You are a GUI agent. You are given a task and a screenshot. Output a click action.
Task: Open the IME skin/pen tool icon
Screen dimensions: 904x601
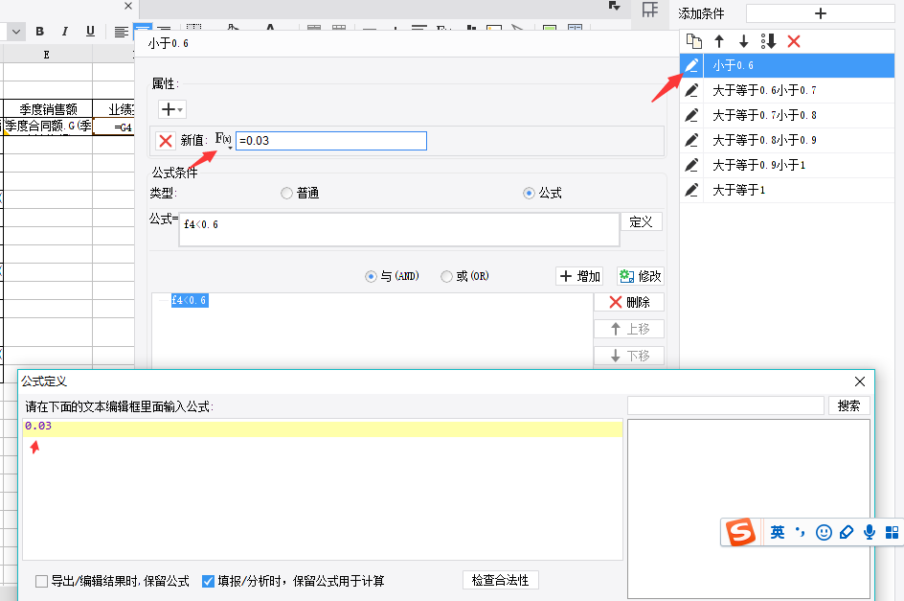(847, 532)
